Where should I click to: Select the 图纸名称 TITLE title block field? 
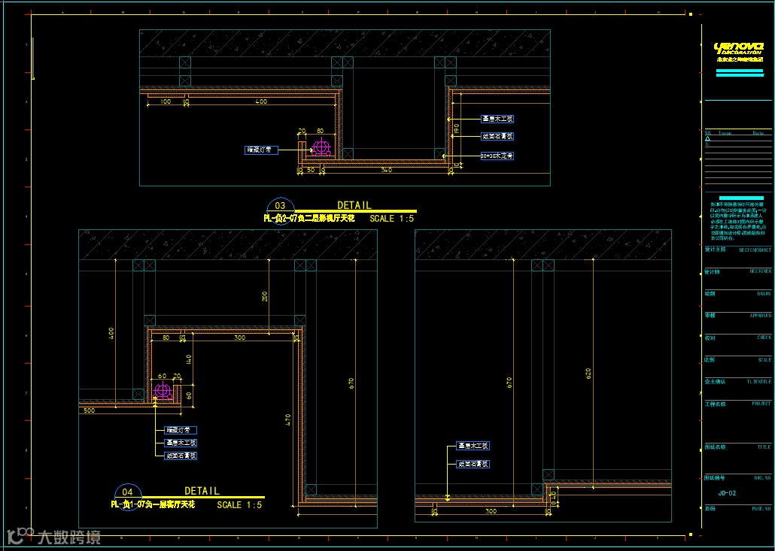[737, 447]
